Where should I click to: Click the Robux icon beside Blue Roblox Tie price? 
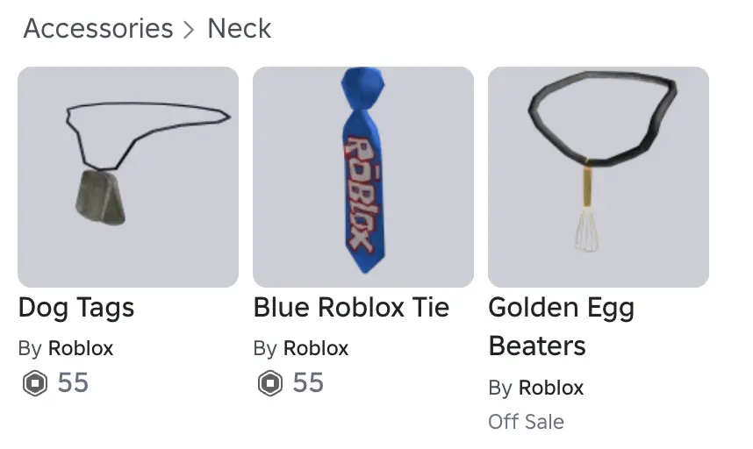pyautogui.click(x=270, y=383)
